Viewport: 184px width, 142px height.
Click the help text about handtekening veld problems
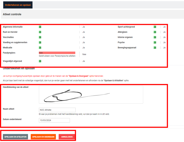click(74, 114)
